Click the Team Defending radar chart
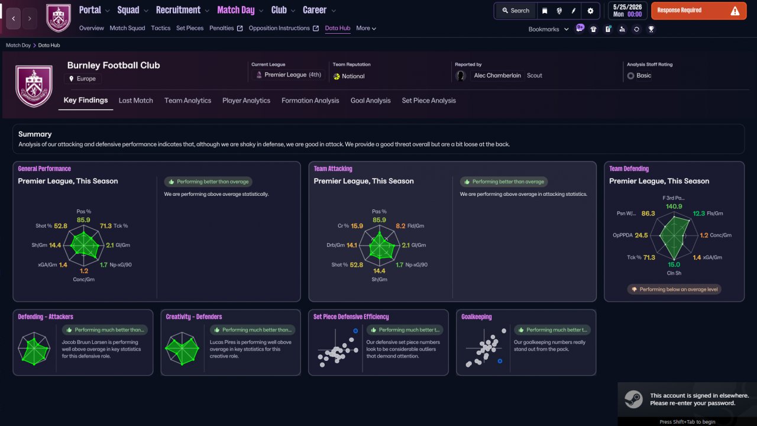 (x=674, y=235)
